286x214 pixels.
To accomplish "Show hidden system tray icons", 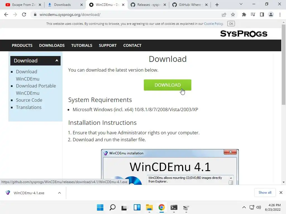I will (x=244, y=207).
